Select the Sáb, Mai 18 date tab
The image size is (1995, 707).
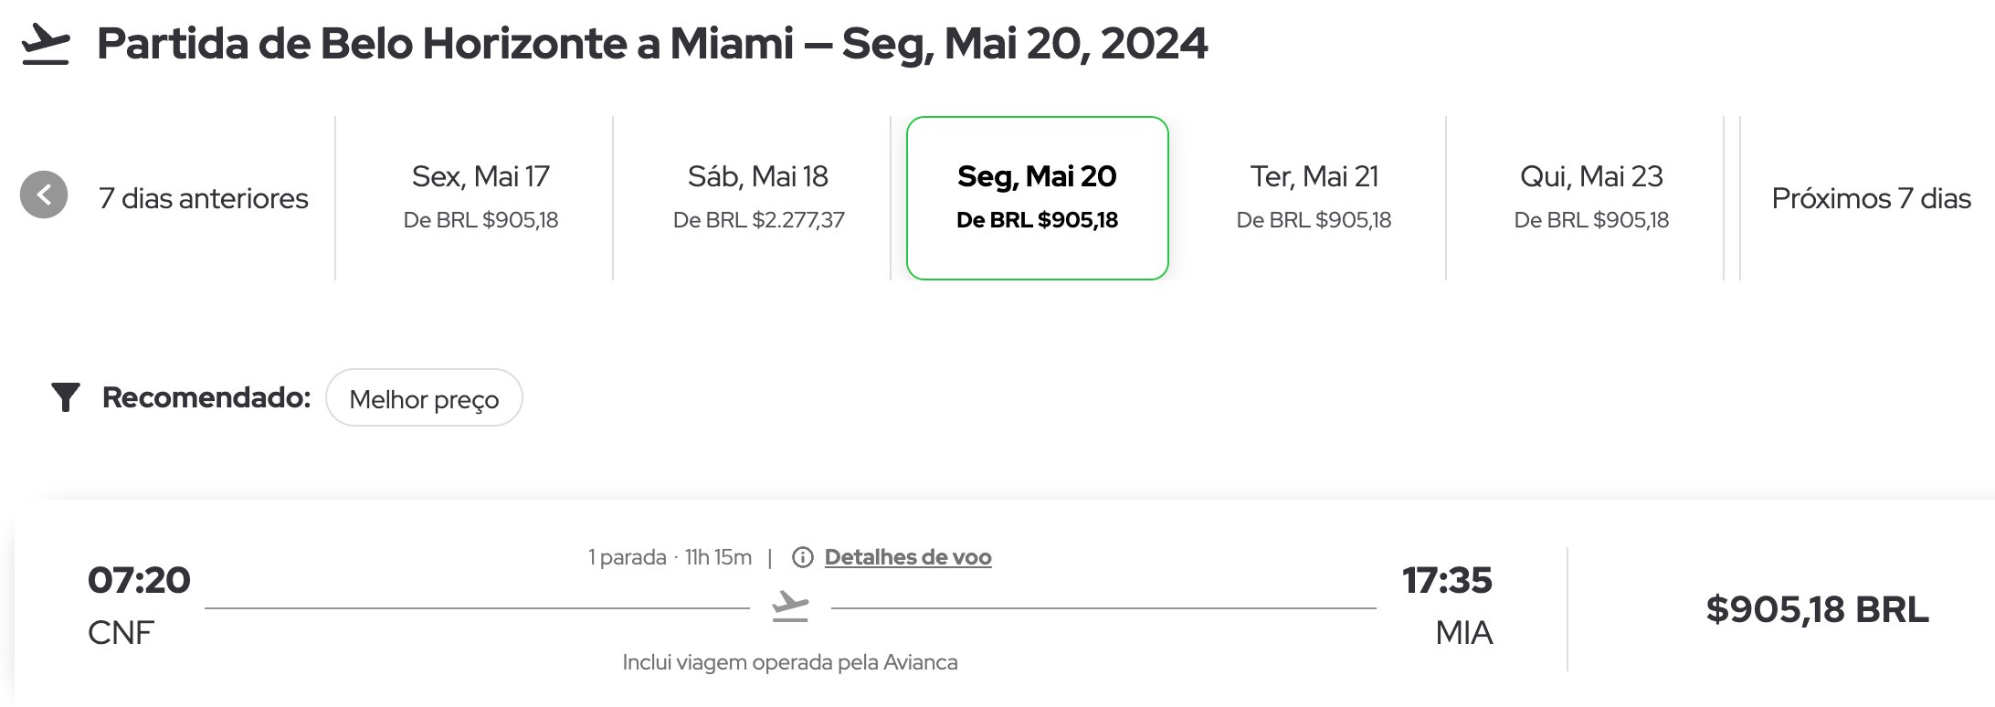(758, 197)
